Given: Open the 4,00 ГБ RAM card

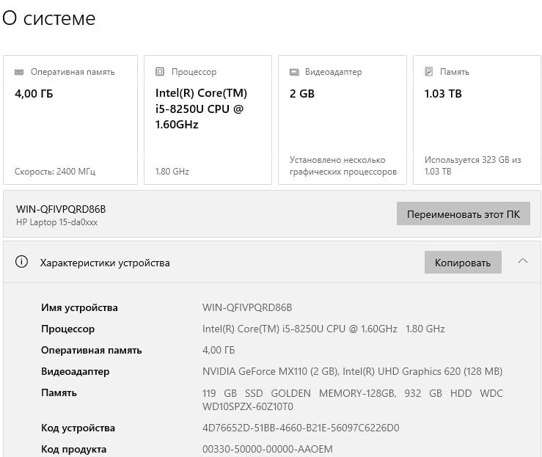Looking at the screenshot, I should click(70, 120).
